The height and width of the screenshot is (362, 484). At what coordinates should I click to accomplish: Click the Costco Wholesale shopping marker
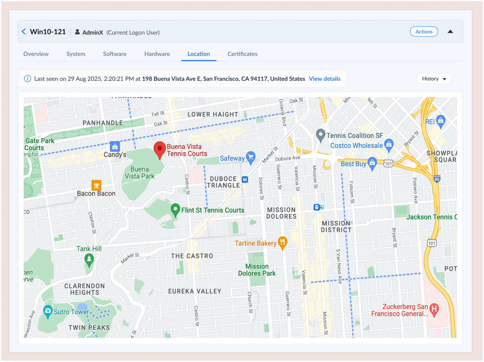(x=389, y=146)
